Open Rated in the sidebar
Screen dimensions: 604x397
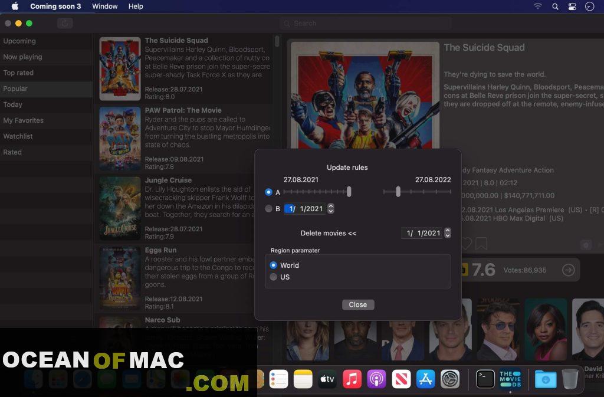[46, 152]
